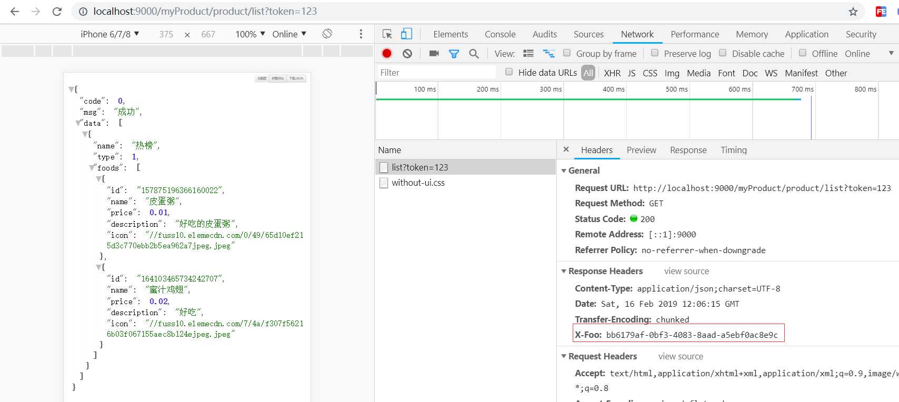Click the network Filter text field
The width and height of the screenshot is (899, 402).
(x=437, y=73)
